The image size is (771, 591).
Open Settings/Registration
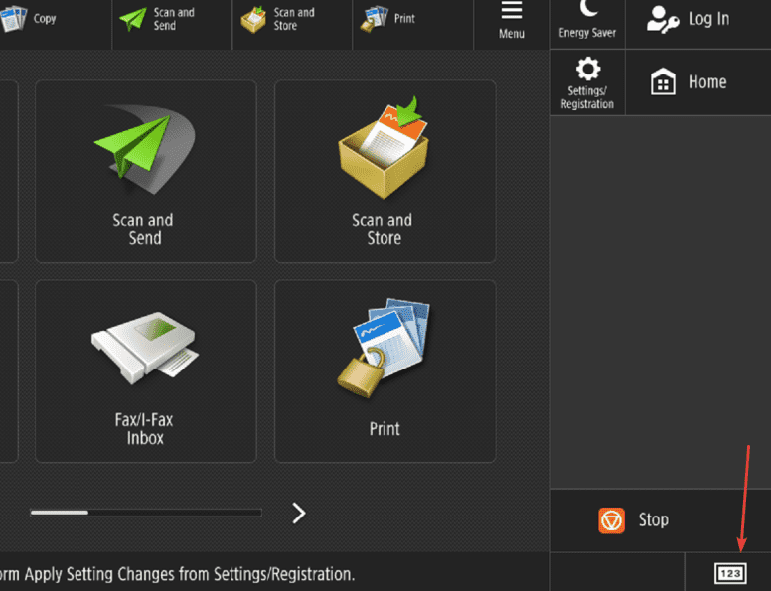(x=587, y=81)
